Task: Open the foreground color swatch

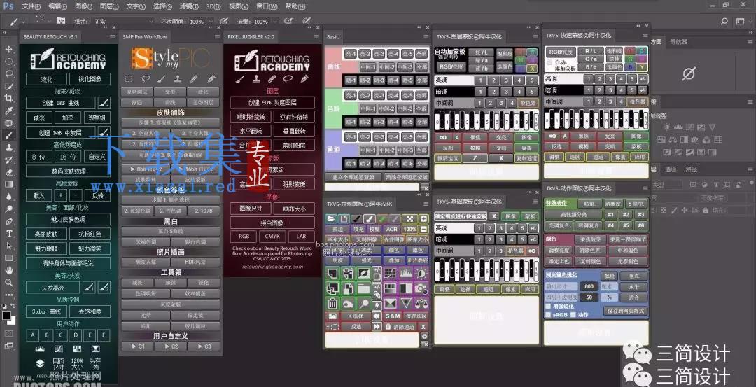Action: tap(6, 316)
